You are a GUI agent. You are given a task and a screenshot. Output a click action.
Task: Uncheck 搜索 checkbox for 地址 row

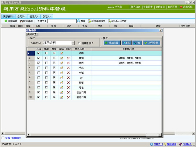[54, 87]
